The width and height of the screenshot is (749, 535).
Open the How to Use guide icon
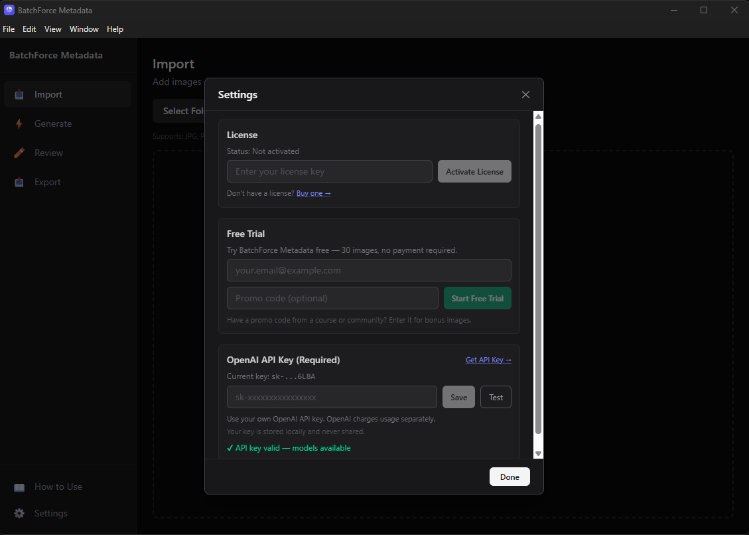20,487
